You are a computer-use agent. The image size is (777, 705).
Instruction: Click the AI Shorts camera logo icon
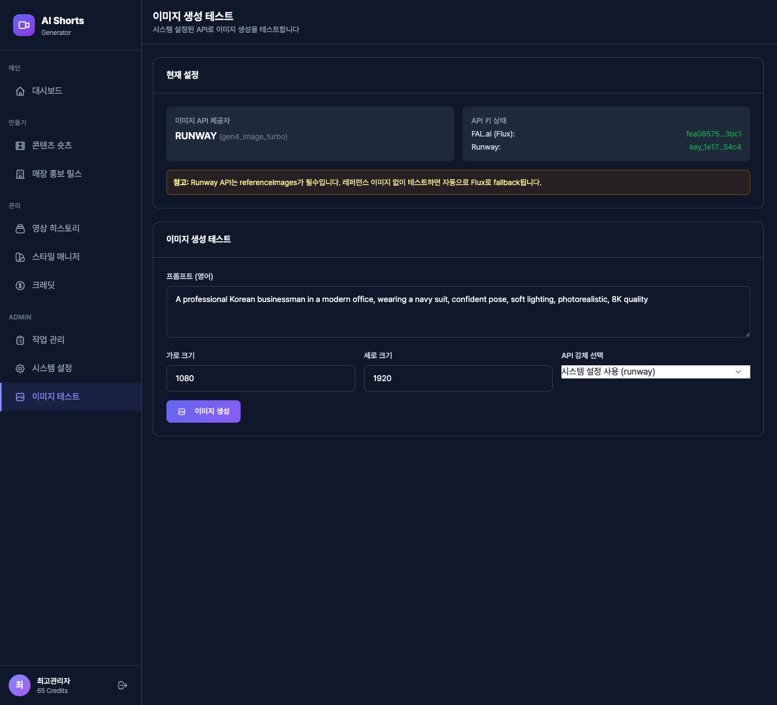pyautogui.click(x=24, y=25)
